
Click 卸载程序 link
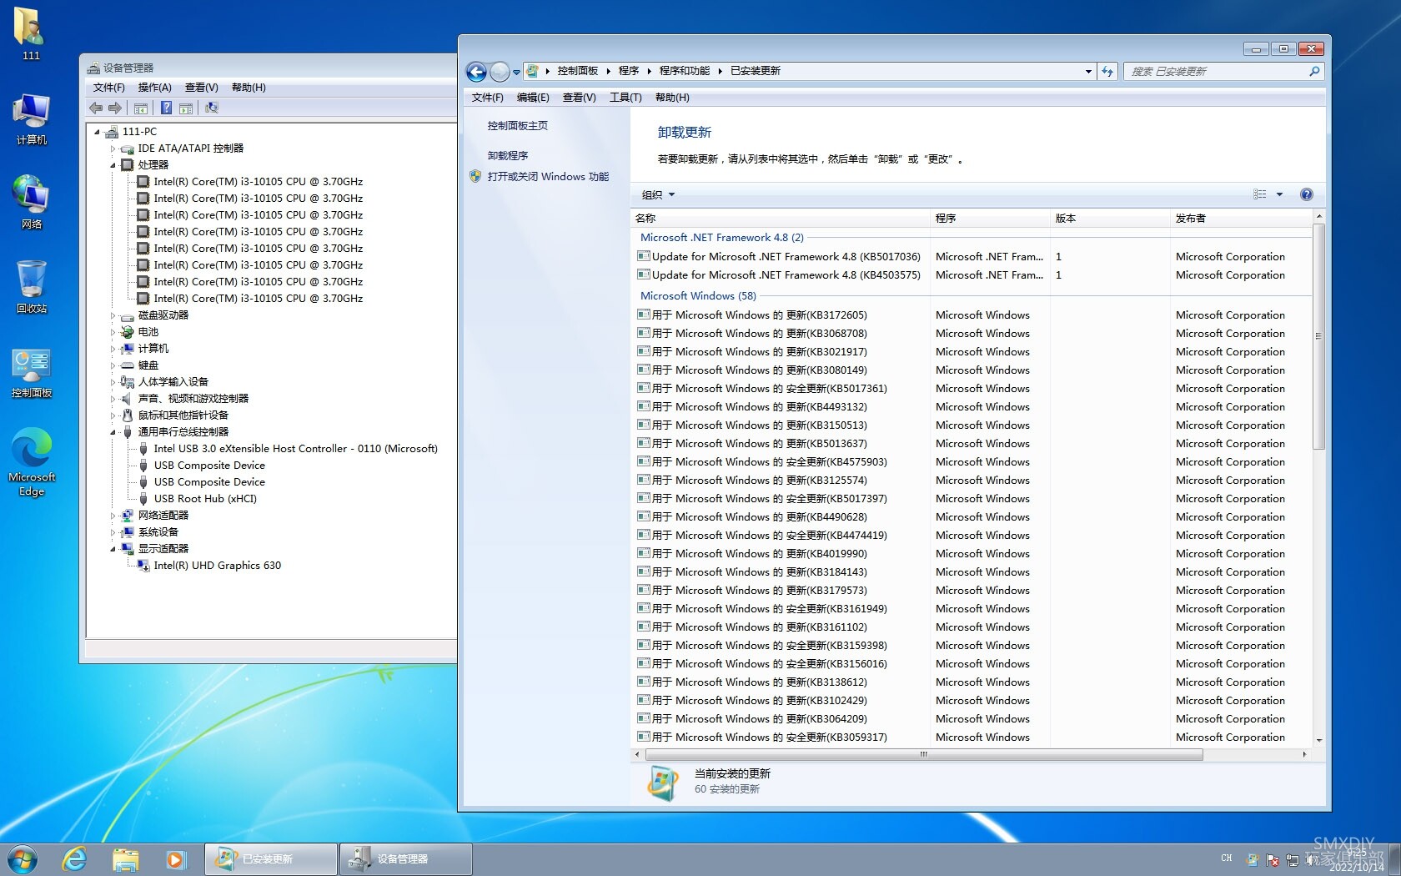point(508,156)
